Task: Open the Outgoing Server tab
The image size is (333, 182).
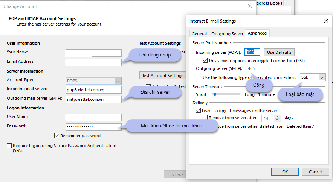Action: click(227, 34)
